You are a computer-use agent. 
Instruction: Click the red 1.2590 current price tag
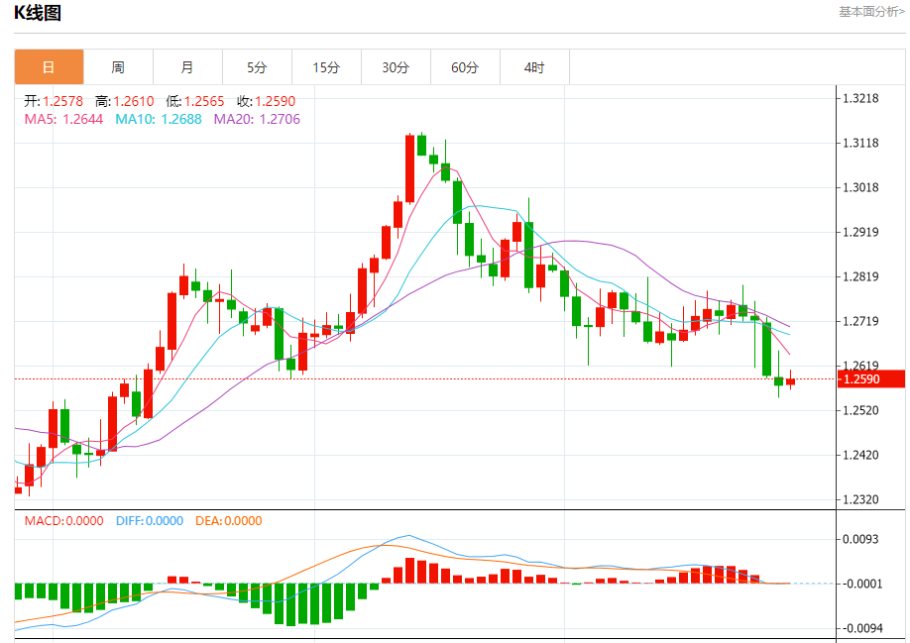871,379
